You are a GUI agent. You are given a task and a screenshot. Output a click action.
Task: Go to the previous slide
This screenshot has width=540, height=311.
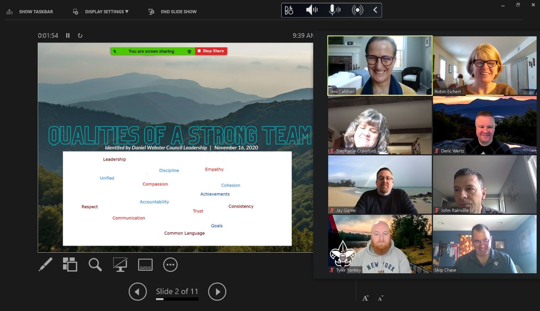coord(138,292)
